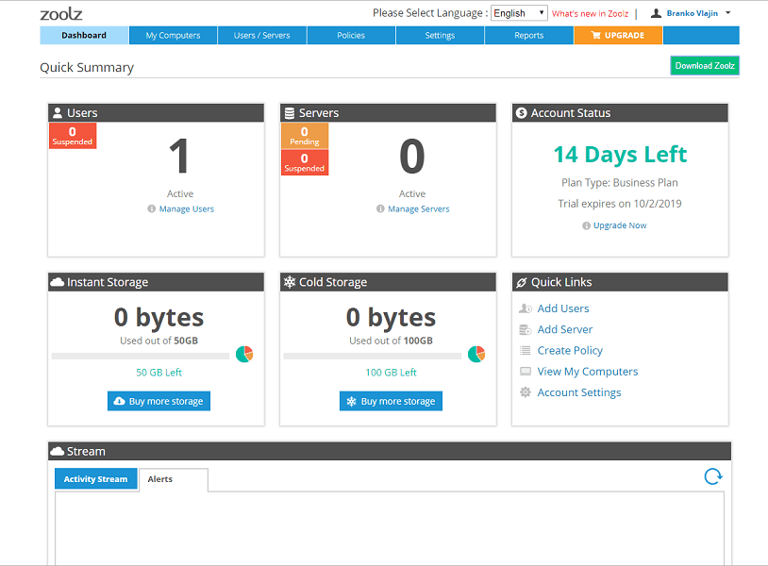
Task: Click the Servers Suspended count badge
Action: [305, 162]
